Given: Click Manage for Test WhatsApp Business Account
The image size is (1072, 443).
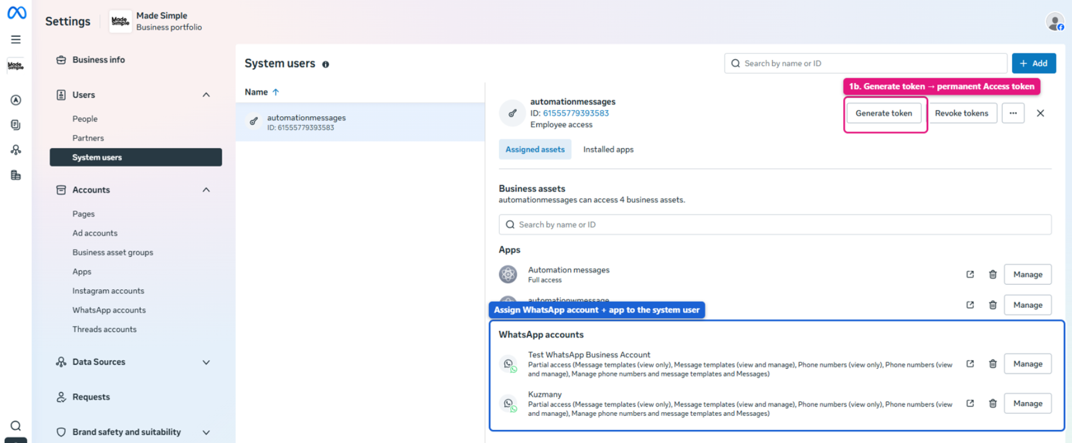Looking at the screenshot, I should (1028, 364).
